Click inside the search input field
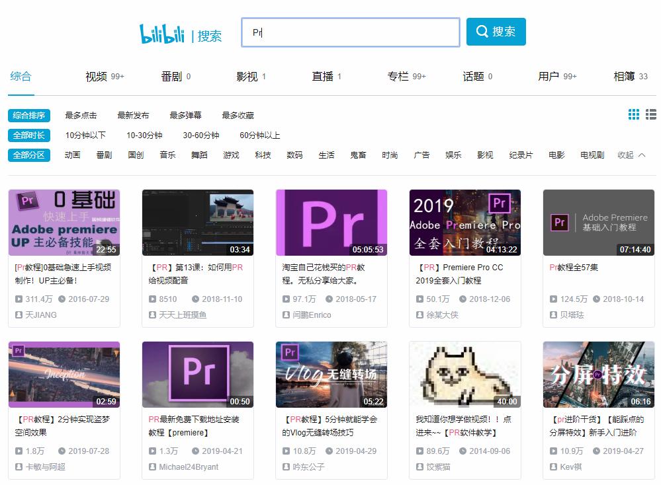661x485 pixels. click(350, 31)
